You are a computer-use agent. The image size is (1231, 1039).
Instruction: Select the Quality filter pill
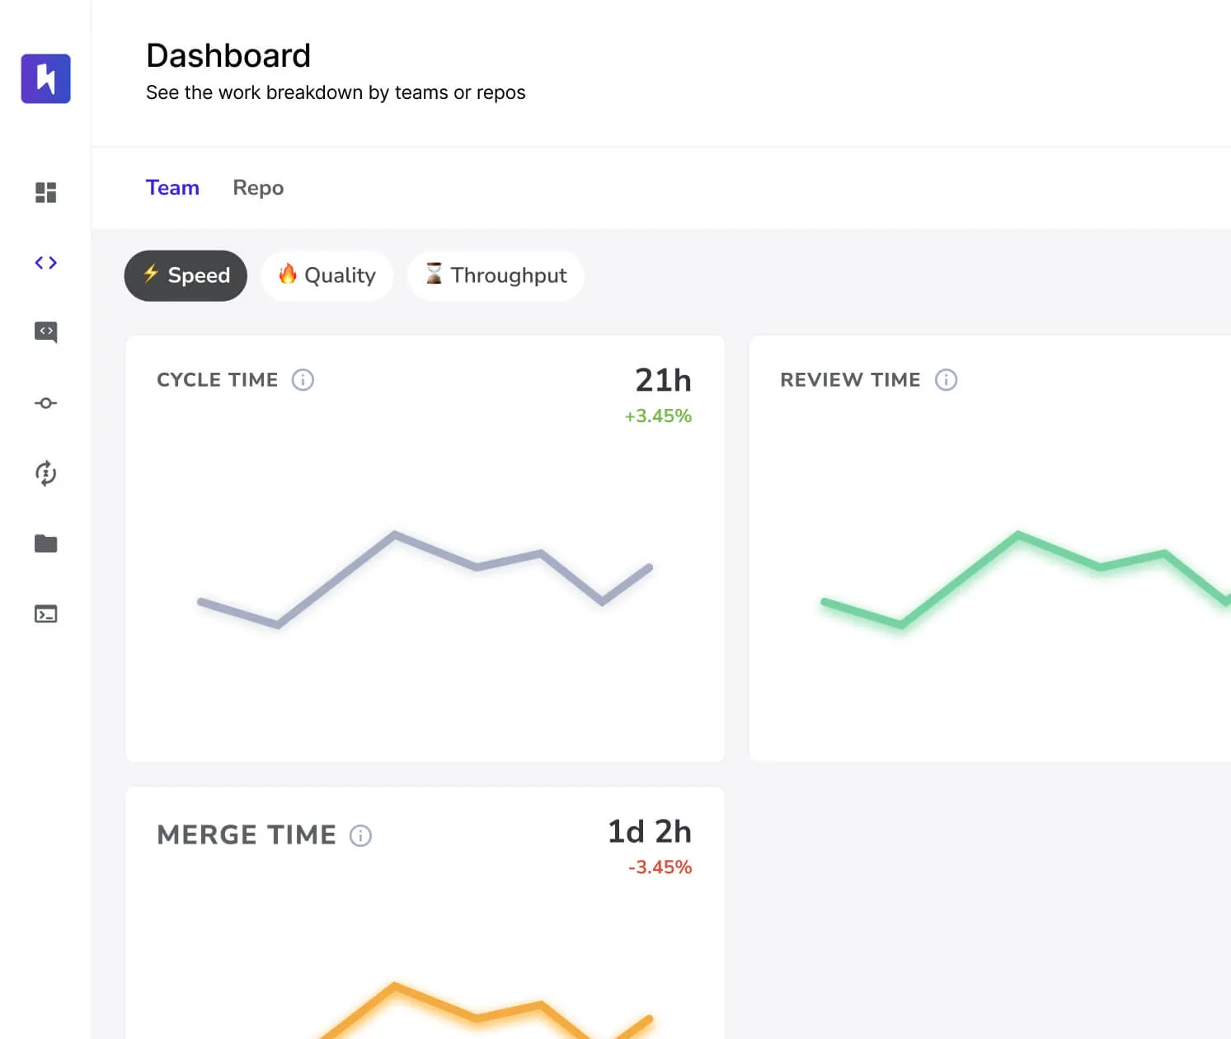tap(327, 275)
